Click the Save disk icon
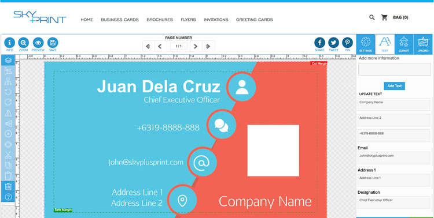Viewport: 434px width, 218px height. 53,43
